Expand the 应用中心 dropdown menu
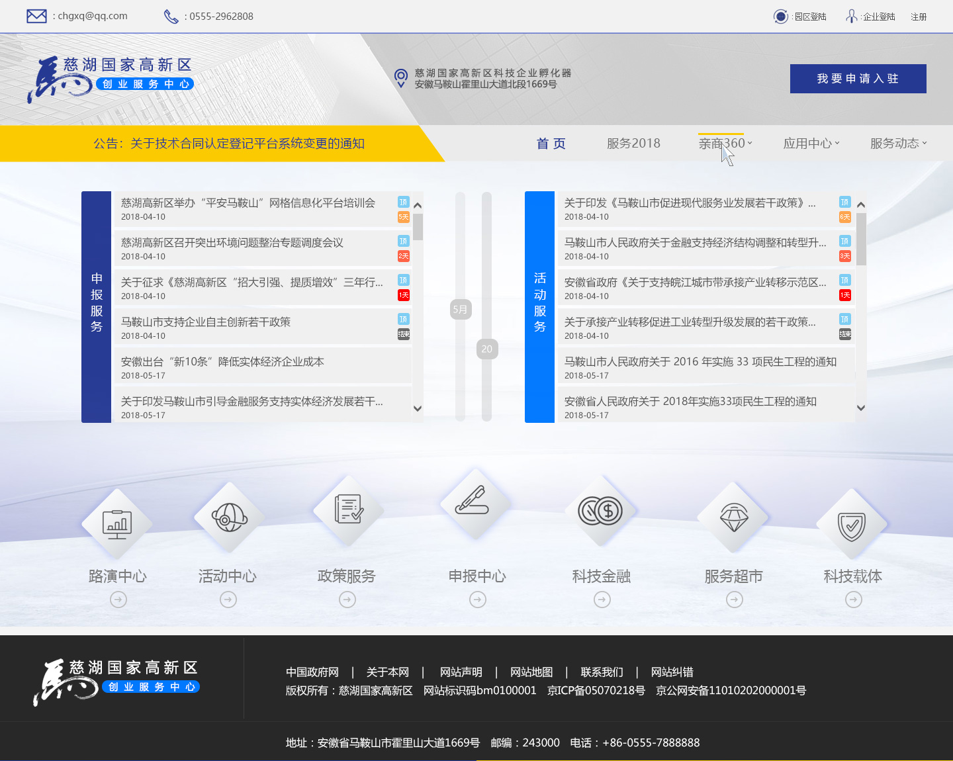The width and height of the screenshot is (953, 761). (x=811, y=144)
